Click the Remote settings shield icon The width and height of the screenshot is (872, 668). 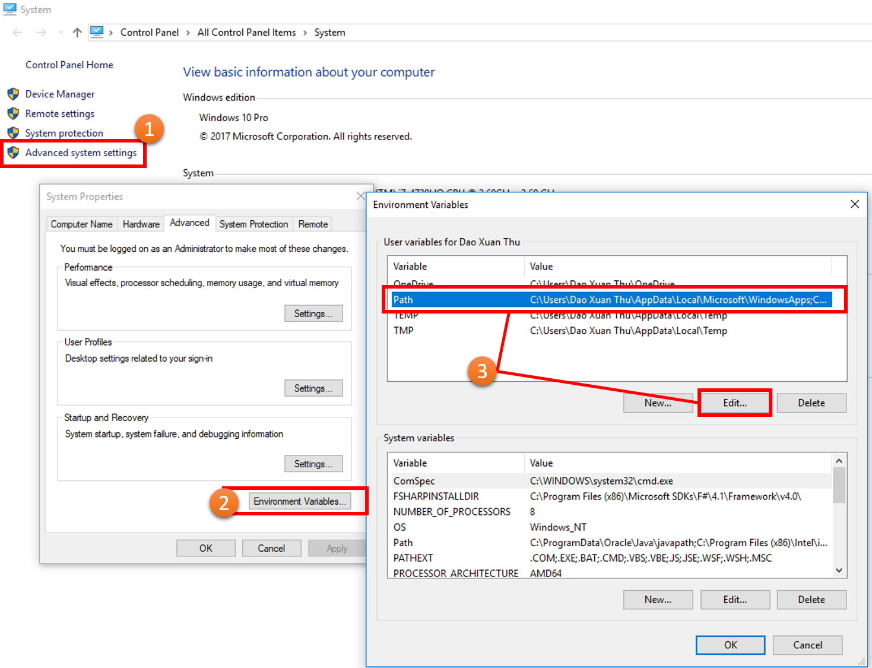[x=13, y=113]
